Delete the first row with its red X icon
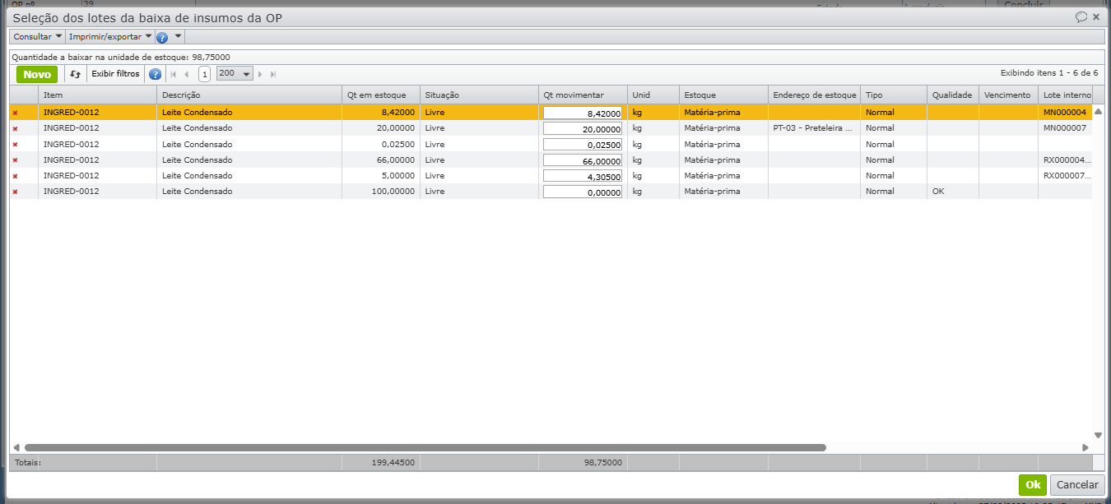Image resolution: width=1111 pixels, height=504 pixels. [x=15, y=113]
